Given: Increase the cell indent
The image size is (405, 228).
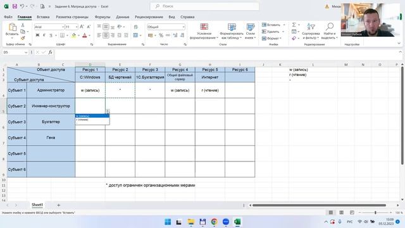Looking at the screenshot, I should point(126,35).
